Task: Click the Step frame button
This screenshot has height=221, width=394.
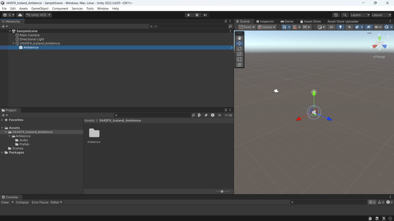Action: 205,15
